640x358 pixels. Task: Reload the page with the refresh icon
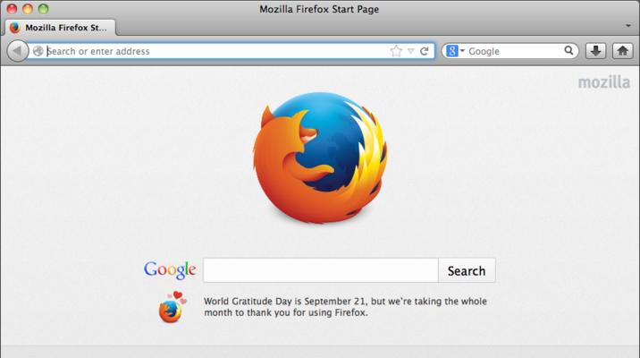(x=425, y=51)
